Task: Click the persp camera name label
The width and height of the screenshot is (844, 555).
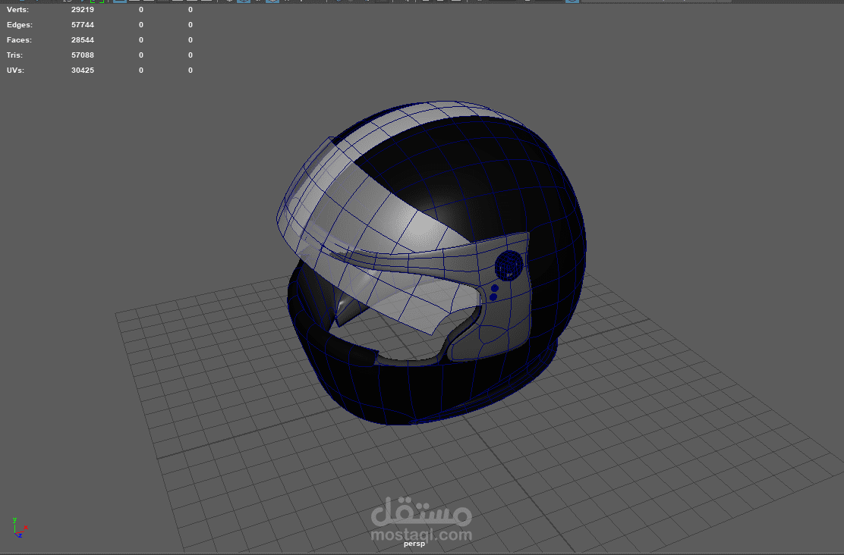Action: (x=414, y=544)
